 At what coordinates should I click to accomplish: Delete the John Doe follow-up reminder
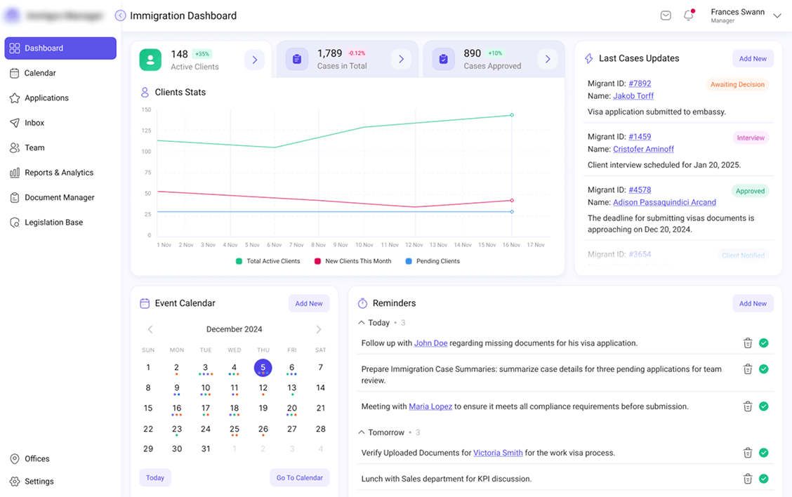(x=748, y=343)
